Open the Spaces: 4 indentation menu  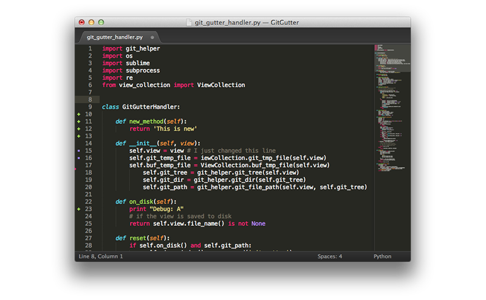pyautogui.click(x=329, y=256)
